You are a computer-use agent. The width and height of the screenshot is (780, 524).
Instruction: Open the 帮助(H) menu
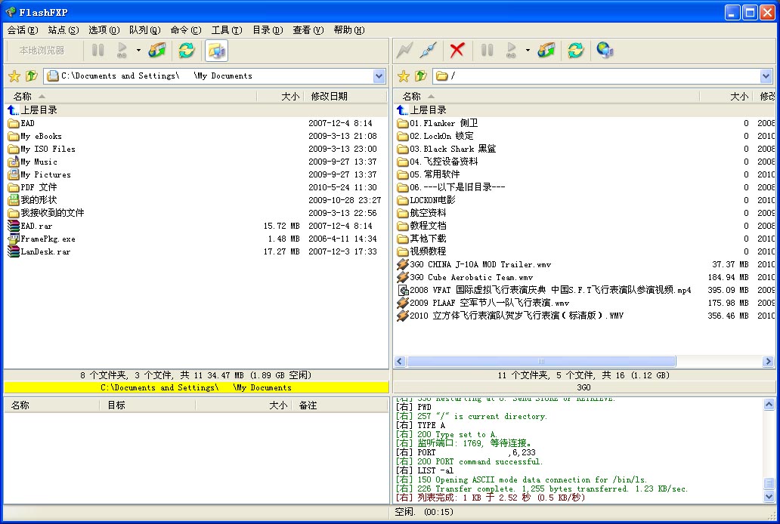(x=349, y=30)
